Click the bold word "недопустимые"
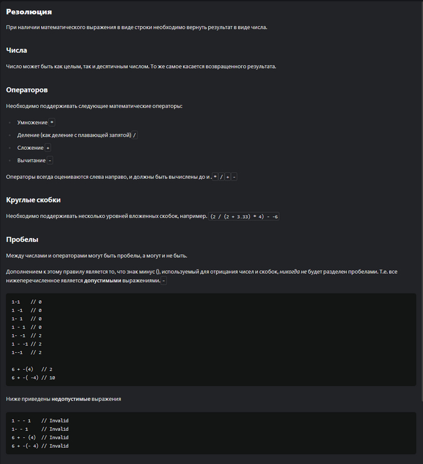The height and width of the screenshot is (464, 423). (71, 399)
